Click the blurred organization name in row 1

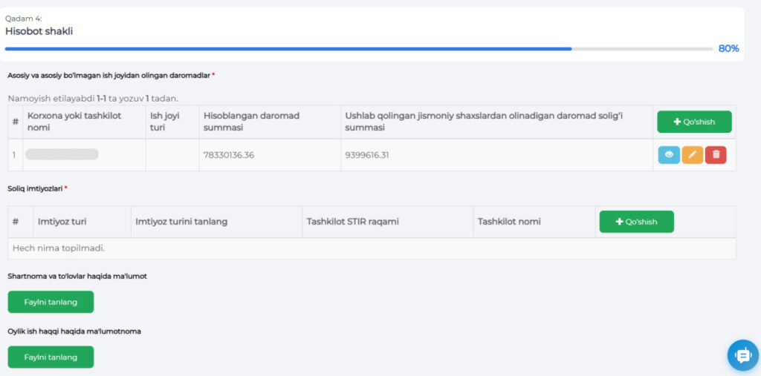(x=62, y=154)
